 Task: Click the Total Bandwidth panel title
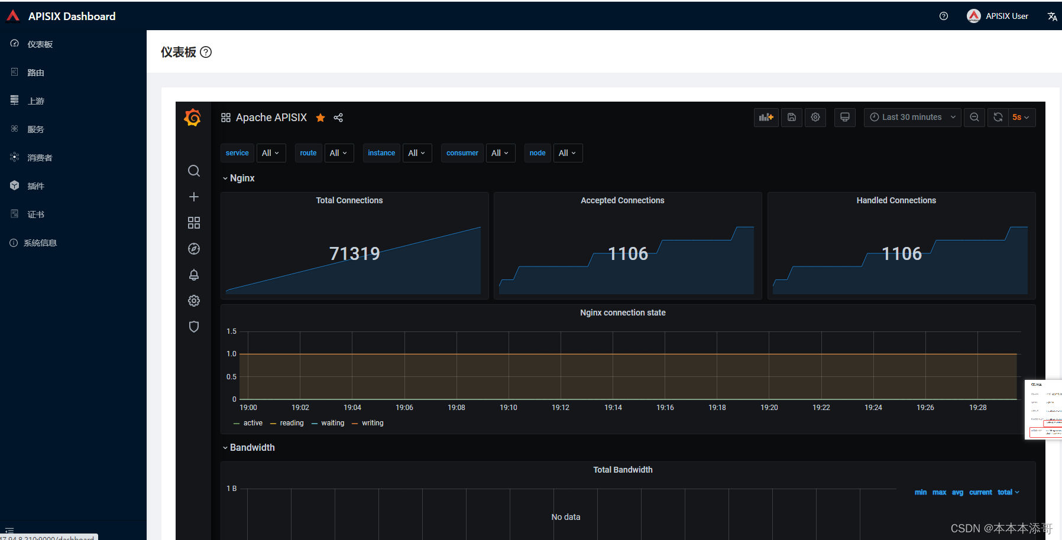[x=623, y=470]
